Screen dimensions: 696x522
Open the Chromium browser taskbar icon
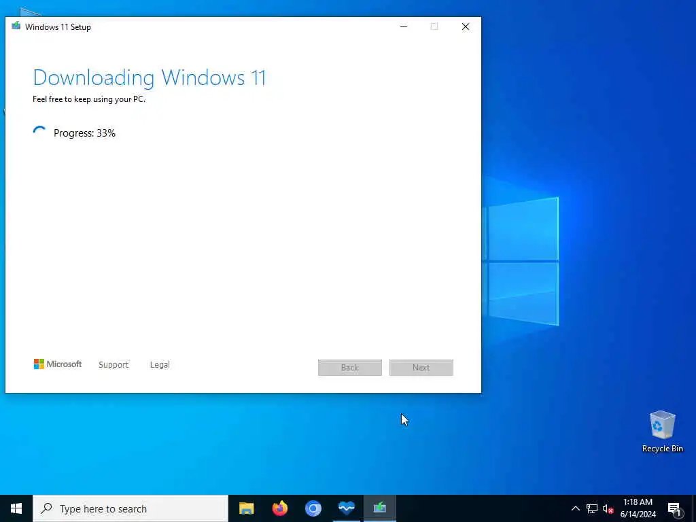pyautogui.click(x=313, y=508)
